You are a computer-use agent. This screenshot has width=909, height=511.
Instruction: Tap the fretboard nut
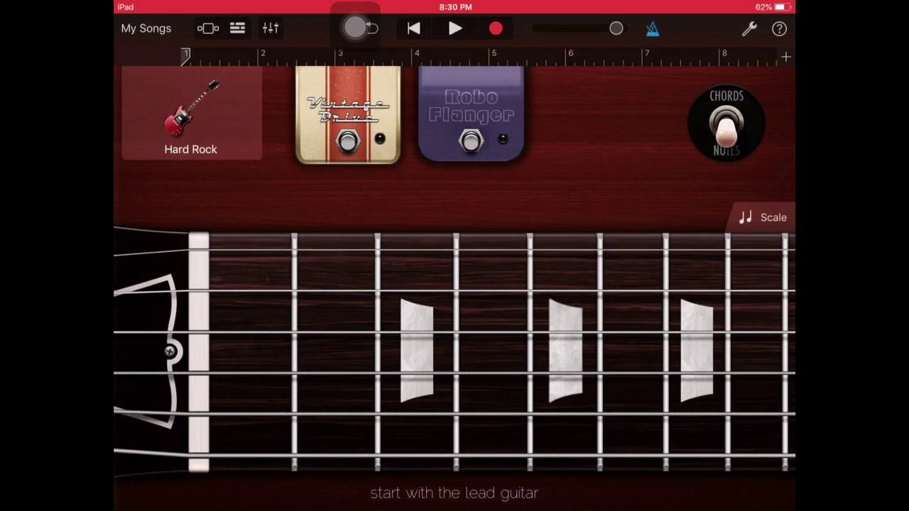[x=199, y=352]
